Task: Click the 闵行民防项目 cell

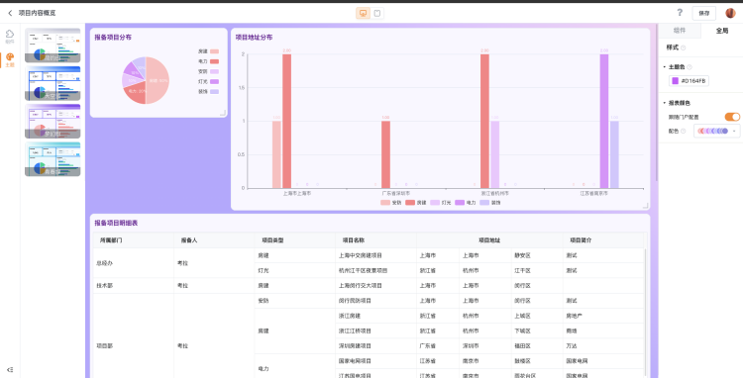Action: 375,301
